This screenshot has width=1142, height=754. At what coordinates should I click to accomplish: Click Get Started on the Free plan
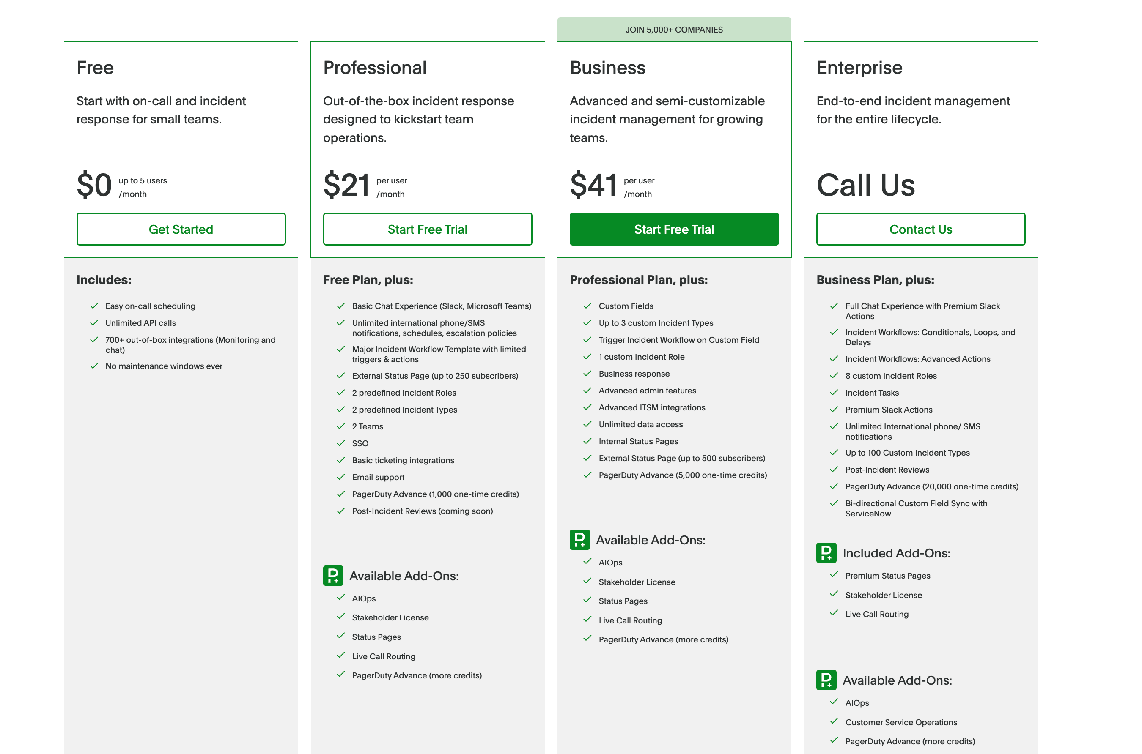click(181, 229)
